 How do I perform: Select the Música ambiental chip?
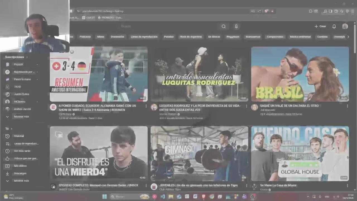point(300,37)
